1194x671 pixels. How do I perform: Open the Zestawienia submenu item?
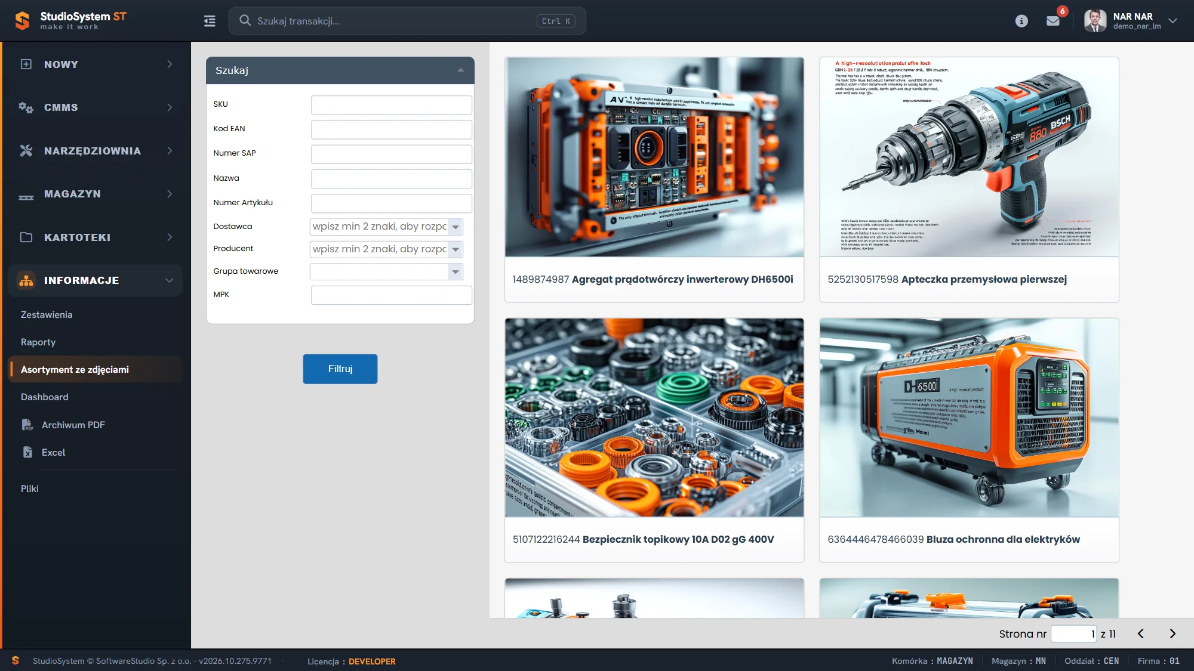pyautogui.click(x=47, y=314)
